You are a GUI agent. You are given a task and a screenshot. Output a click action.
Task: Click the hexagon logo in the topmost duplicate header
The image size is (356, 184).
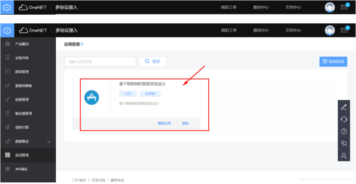(7, 8)
